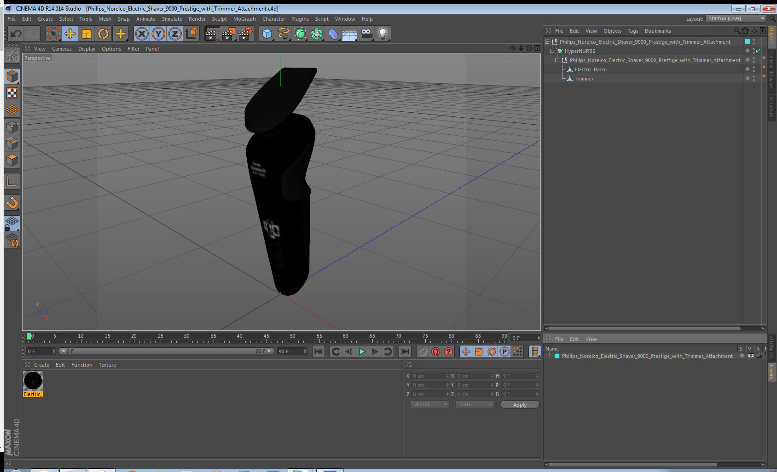Render the active view
777x472 pixels.
pyautogui.click(x=211, y=34)
